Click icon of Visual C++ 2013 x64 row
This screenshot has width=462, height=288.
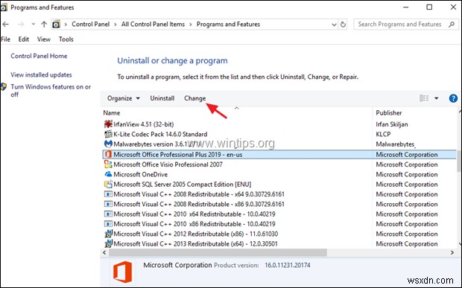[108, 243]
